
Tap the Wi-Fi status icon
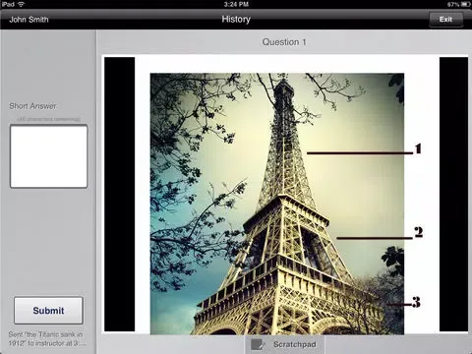pos(22,4)
